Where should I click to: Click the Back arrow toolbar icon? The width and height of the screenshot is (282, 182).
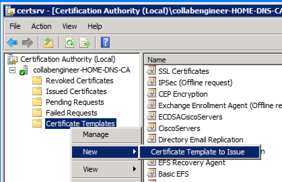pos(12,43)
